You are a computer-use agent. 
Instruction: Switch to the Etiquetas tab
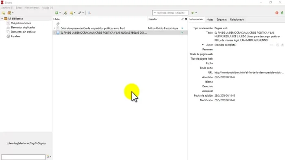(x=221, y=19)
